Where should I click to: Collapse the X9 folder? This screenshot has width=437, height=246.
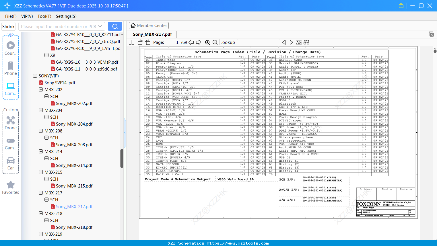(46, 55)
